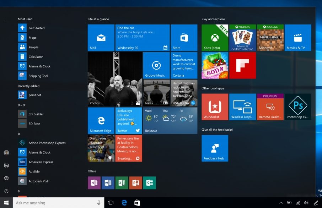Jump to the letter A app group header
Screen dimensions: 322x208
19,134
